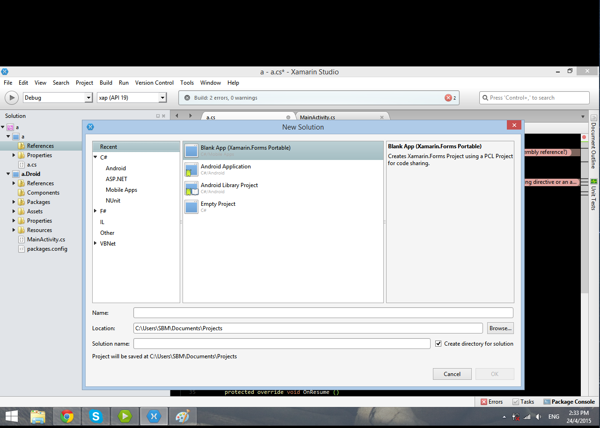600x428 pixels.
Task: Open the Unit Tests side pad
Action: [593, 194]
